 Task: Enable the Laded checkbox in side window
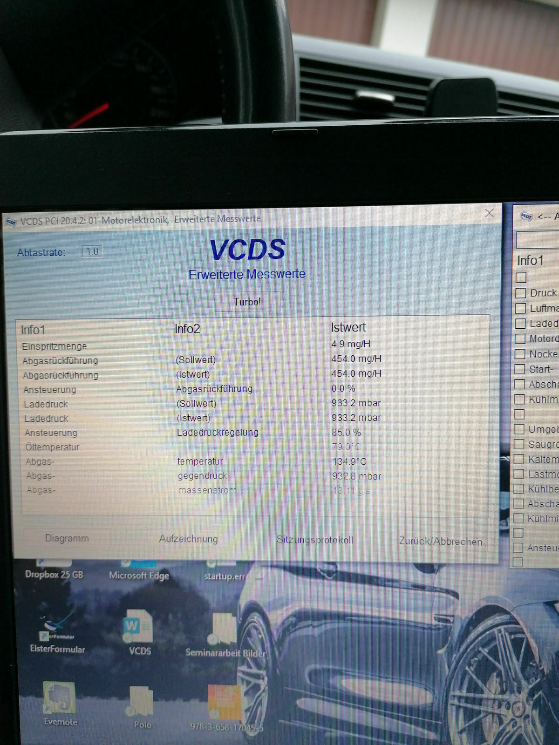[x=520, y=324]
